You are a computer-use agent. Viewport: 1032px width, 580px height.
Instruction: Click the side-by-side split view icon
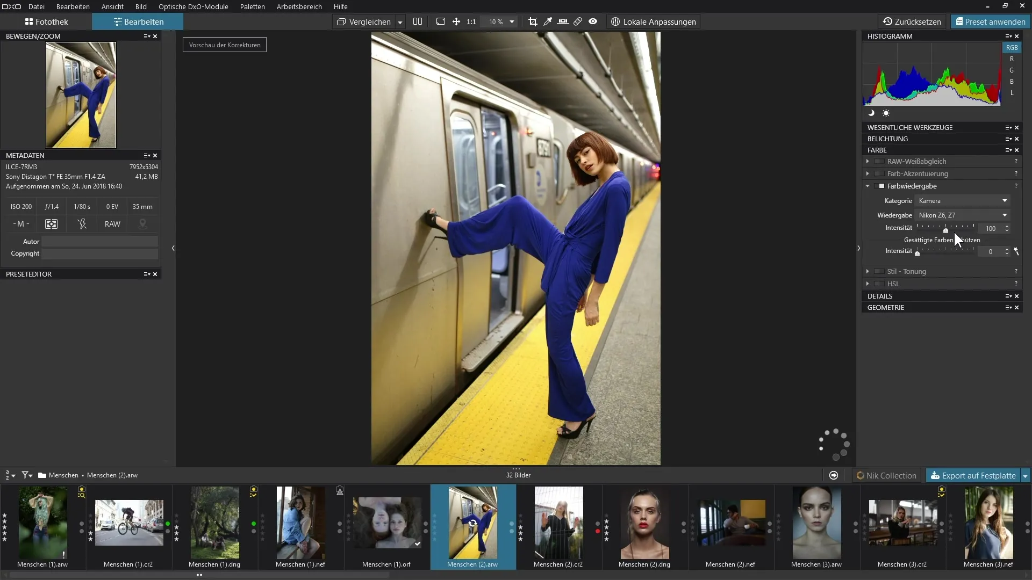[x=418, y=21]
